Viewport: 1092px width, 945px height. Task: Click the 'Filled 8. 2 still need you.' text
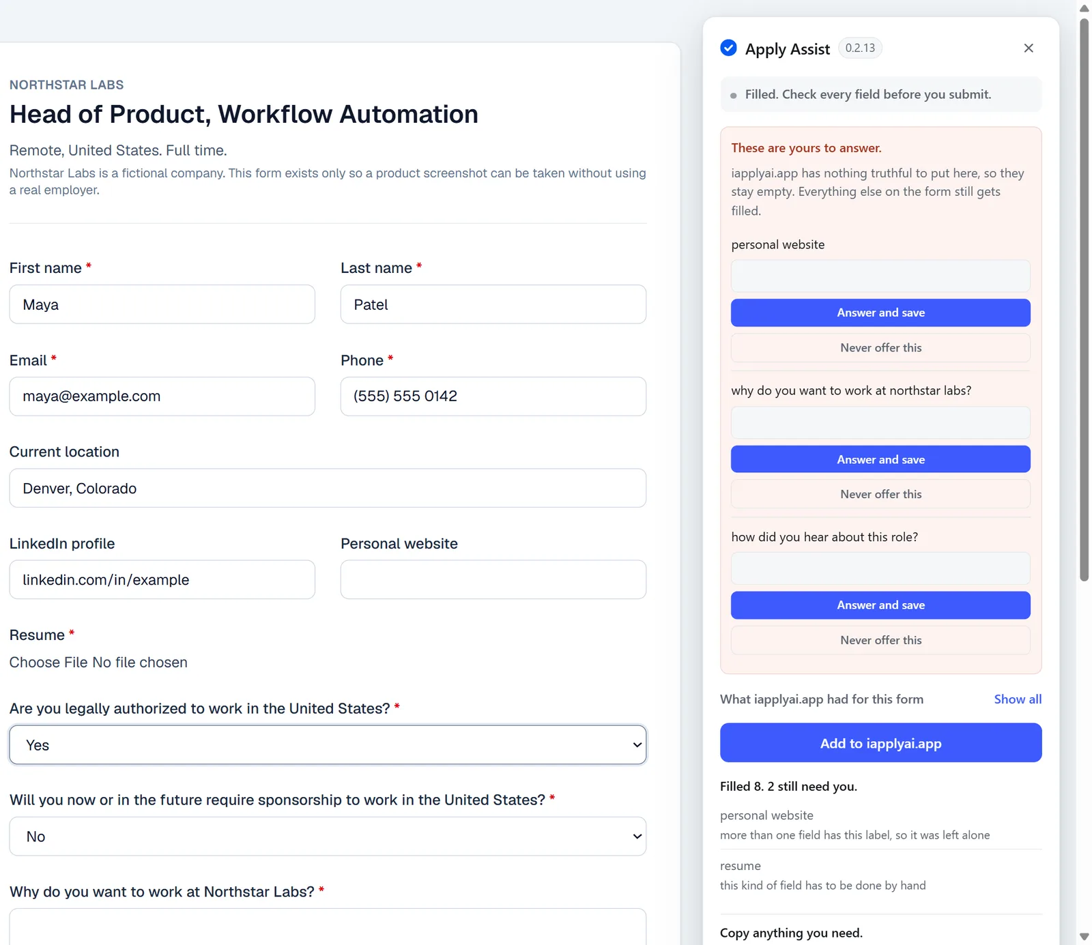[x=788, y=787]
